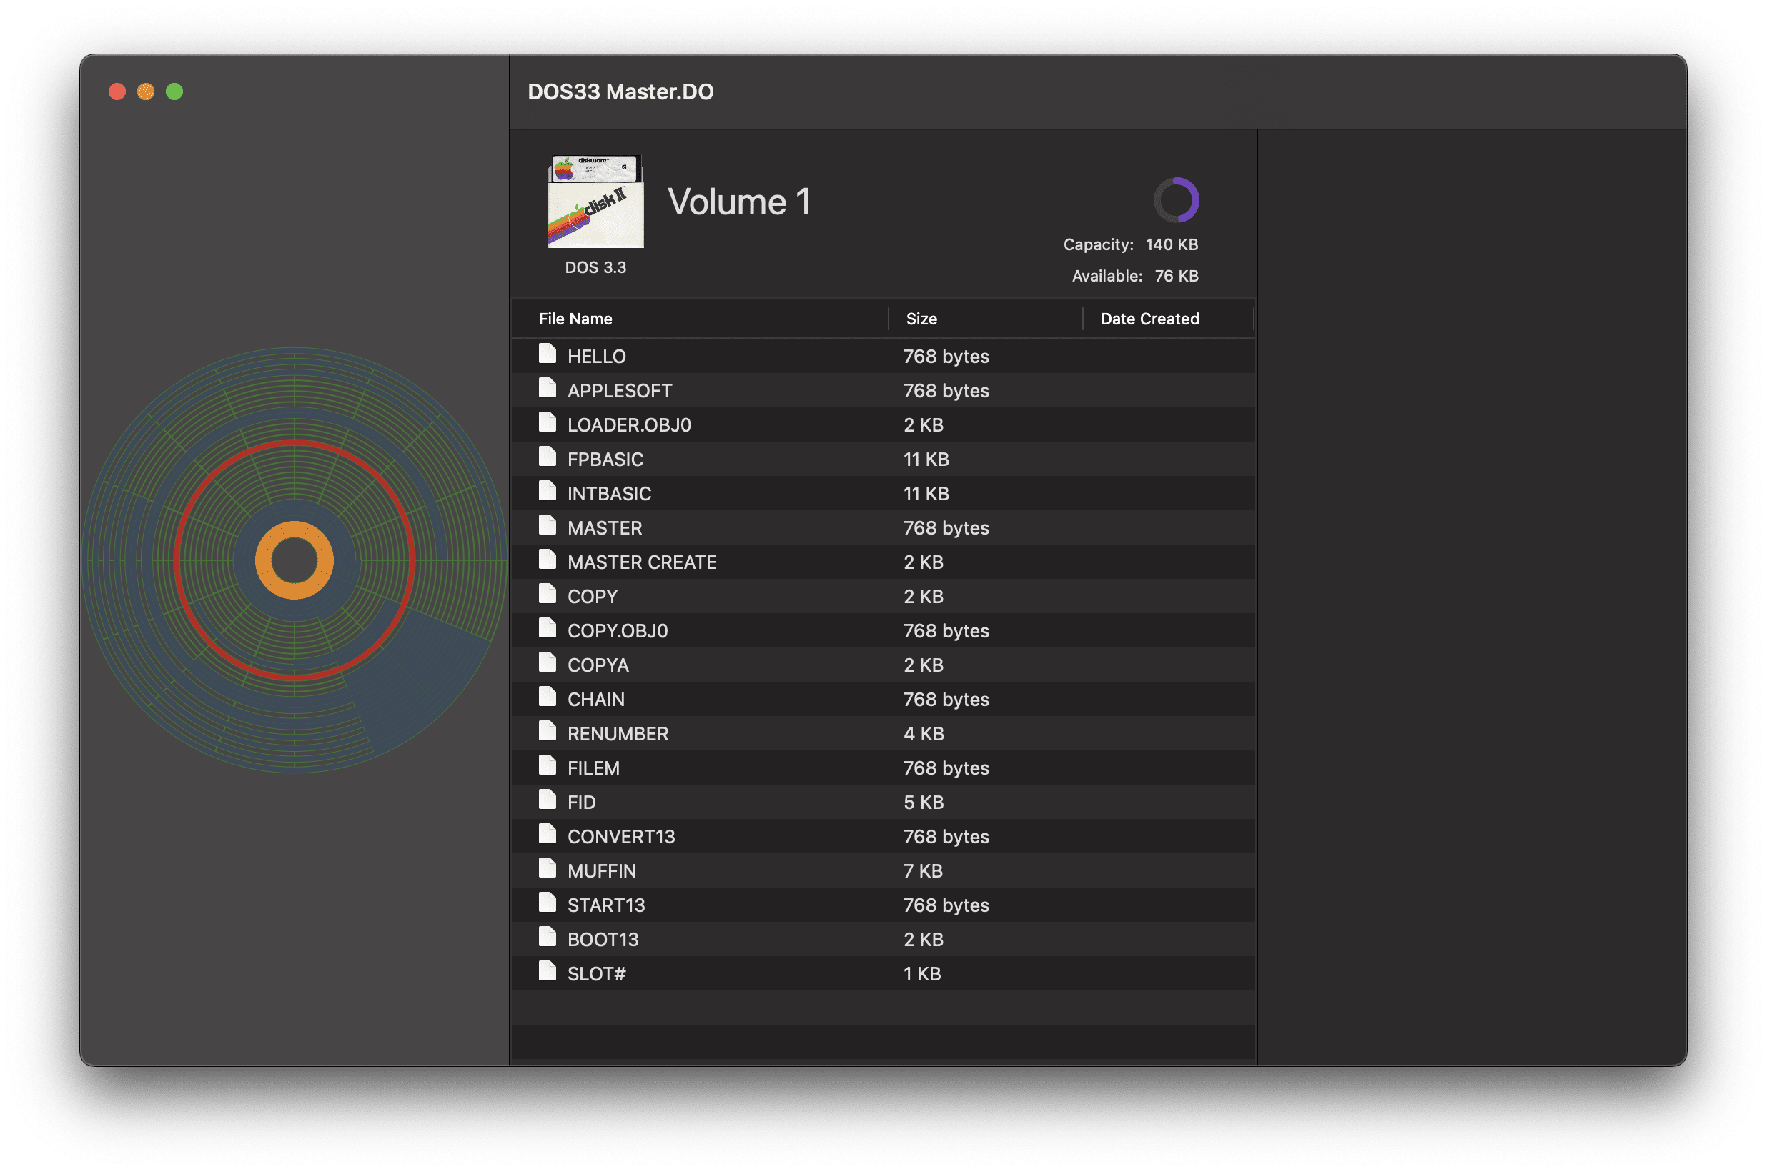Viewport: 1767px width, 1172px height.
Task: Click the MUFFIN file document icon
Action: [x=547, y=868]
